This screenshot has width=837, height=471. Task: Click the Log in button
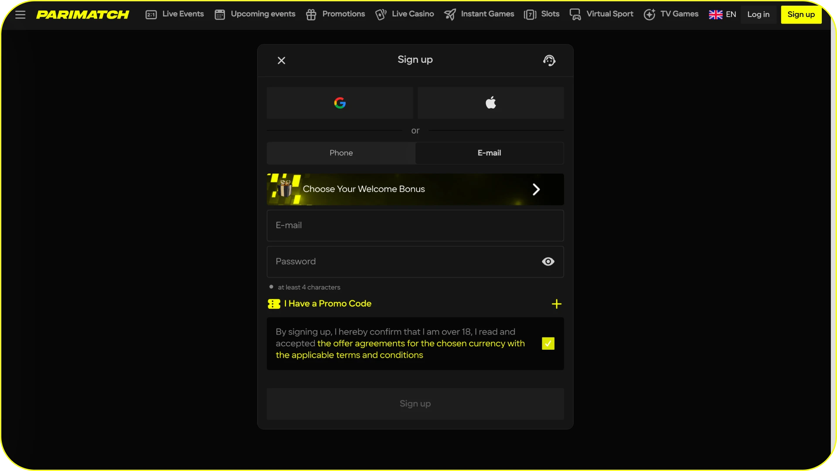pos(759,14)
